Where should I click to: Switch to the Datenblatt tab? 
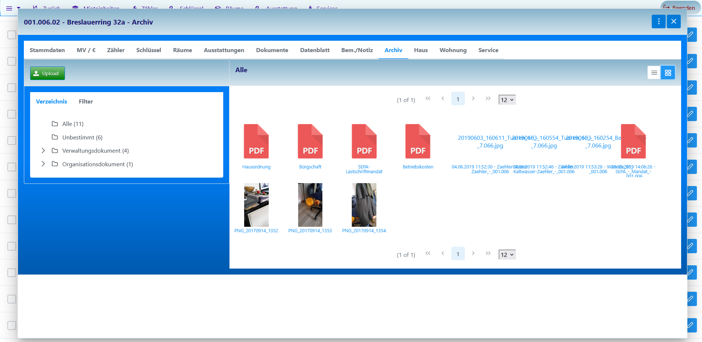pyautogui.click(x=315, y=50)
